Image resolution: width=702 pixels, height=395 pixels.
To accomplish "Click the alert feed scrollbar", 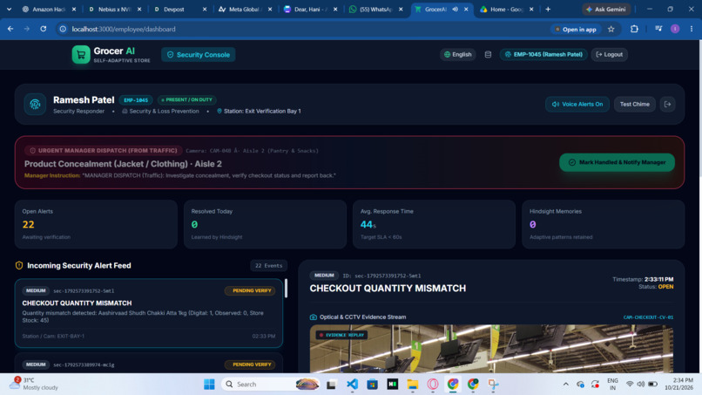I will 286,289.
